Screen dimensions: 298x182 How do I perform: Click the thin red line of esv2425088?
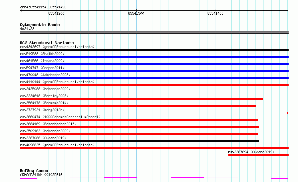coord(154,92)
